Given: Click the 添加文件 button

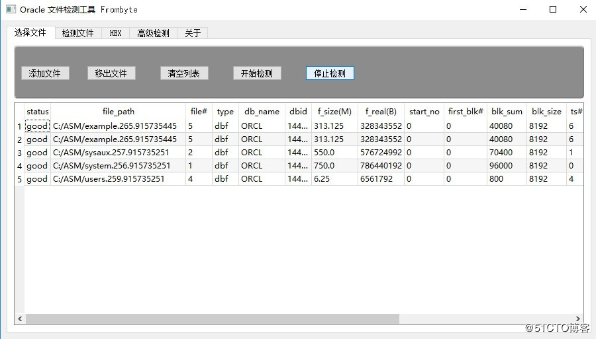Looking at the screenshot, I should [45, 73].
